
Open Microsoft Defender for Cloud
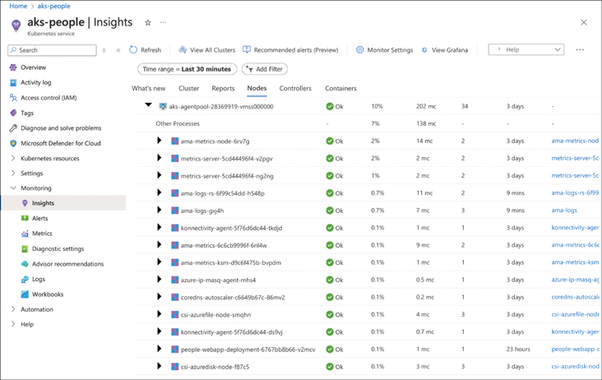coord(61,143)
